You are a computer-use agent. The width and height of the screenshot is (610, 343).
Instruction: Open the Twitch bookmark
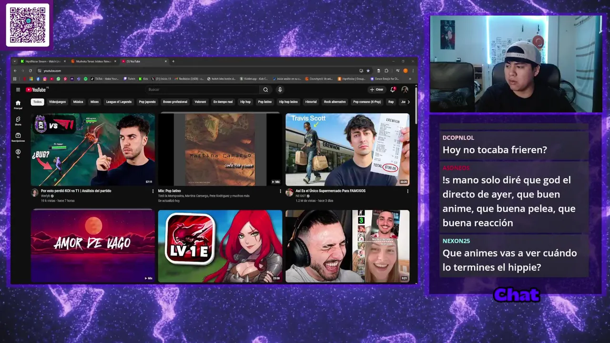[x=129, y=79]
